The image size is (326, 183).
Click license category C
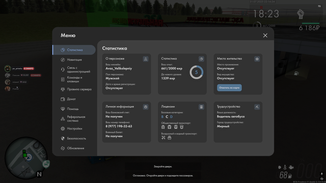point(167,117)
